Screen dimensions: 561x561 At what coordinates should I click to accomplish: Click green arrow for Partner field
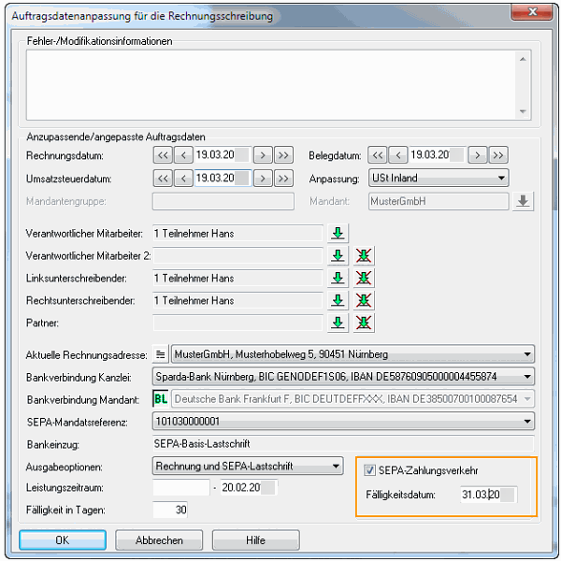pyautogui.click(x=338, y=323)
